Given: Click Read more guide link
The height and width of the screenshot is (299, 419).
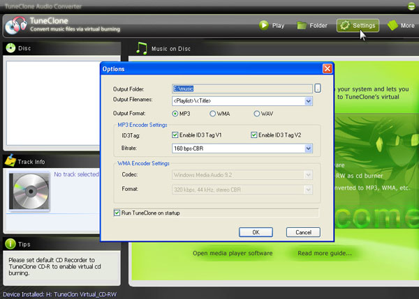Looking at the screenshot, I should click(325, 253).
